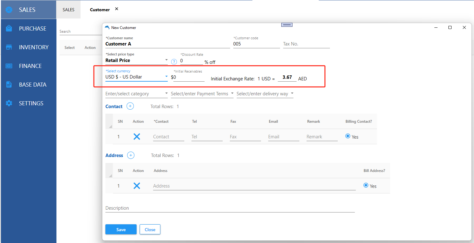Click the Purchase bag icon in sidebar
Viewport: 474px width, 243px height.
pos(9,28)
